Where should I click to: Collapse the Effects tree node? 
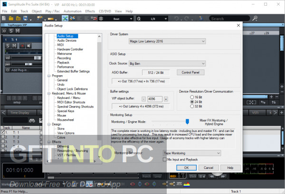click(49, 142)
